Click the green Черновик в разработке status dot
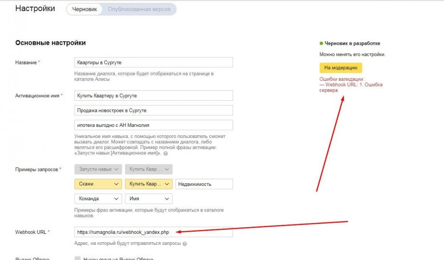 (321, 43)
